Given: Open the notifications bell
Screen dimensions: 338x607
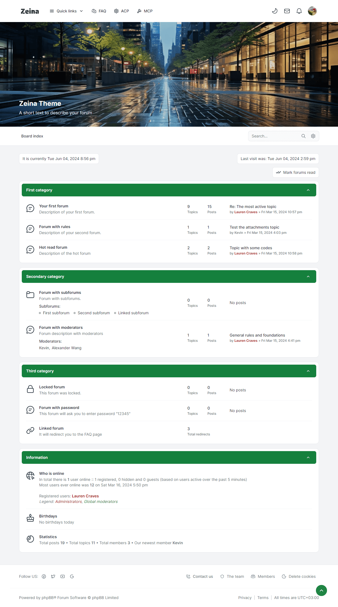Looking at the screenshot, I should (299, 11).
